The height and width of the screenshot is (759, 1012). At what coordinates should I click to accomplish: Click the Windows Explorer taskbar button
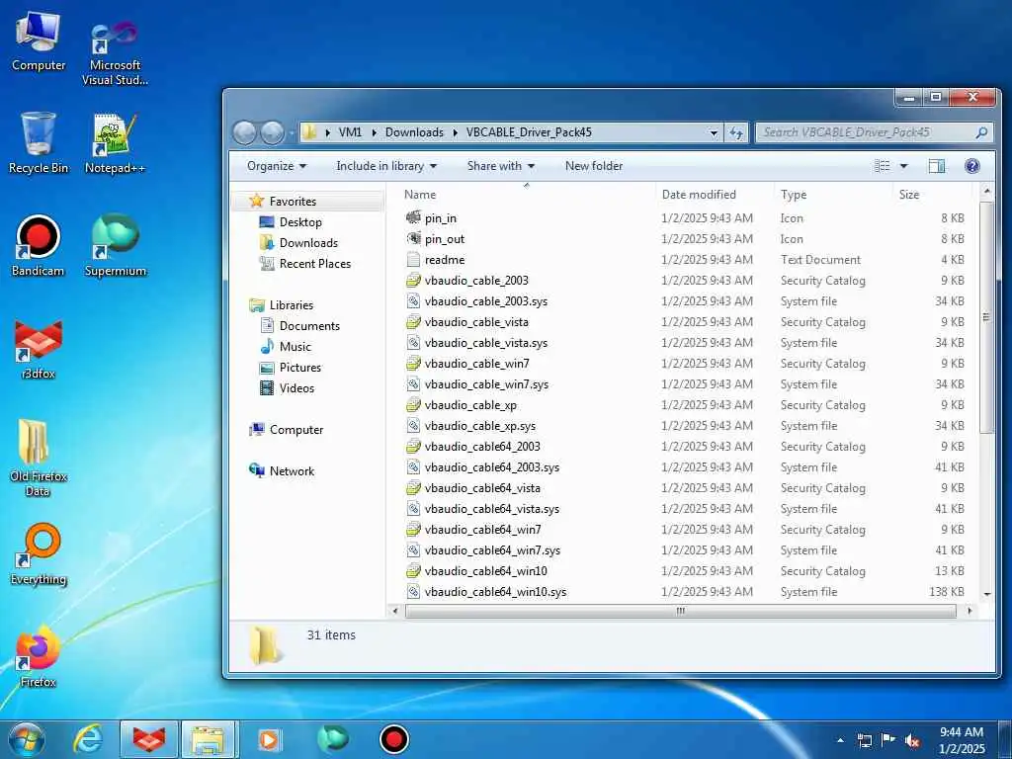tap(210, 739)
